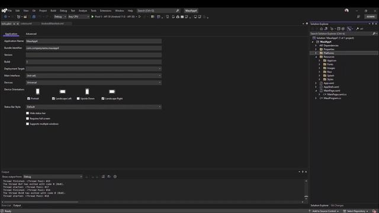Image resolution: width=379 pixels, height=213 pixels.
Task: Click the search magnifier icon in title bar
Action: coord(178,11)
